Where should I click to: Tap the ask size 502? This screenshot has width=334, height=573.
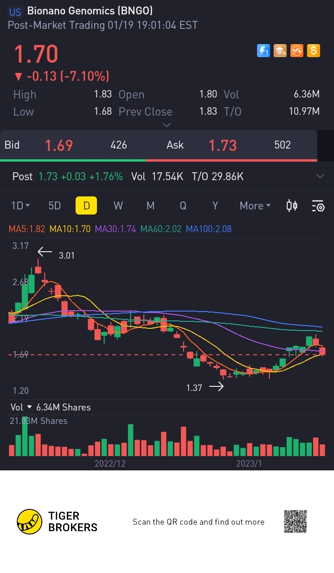283,145
